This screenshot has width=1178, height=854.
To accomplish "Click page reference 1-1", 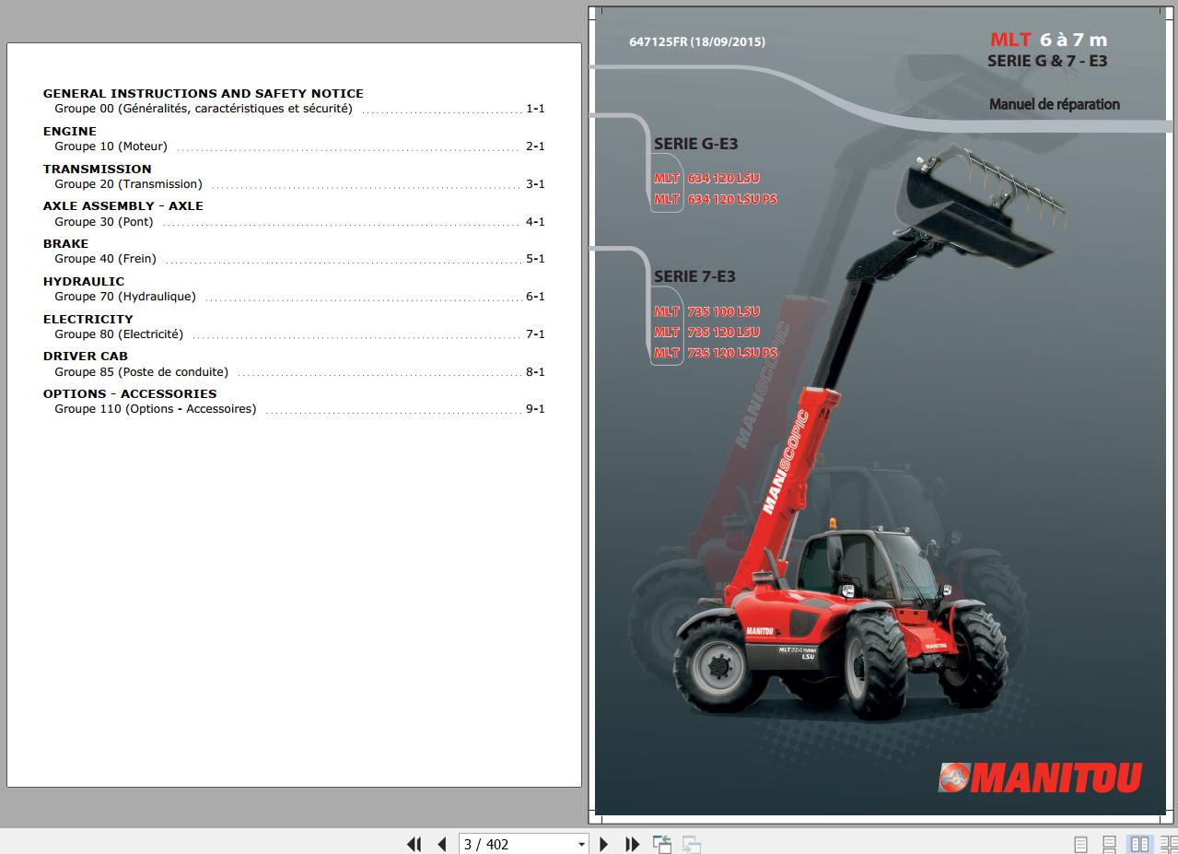I will coord(535,109).
